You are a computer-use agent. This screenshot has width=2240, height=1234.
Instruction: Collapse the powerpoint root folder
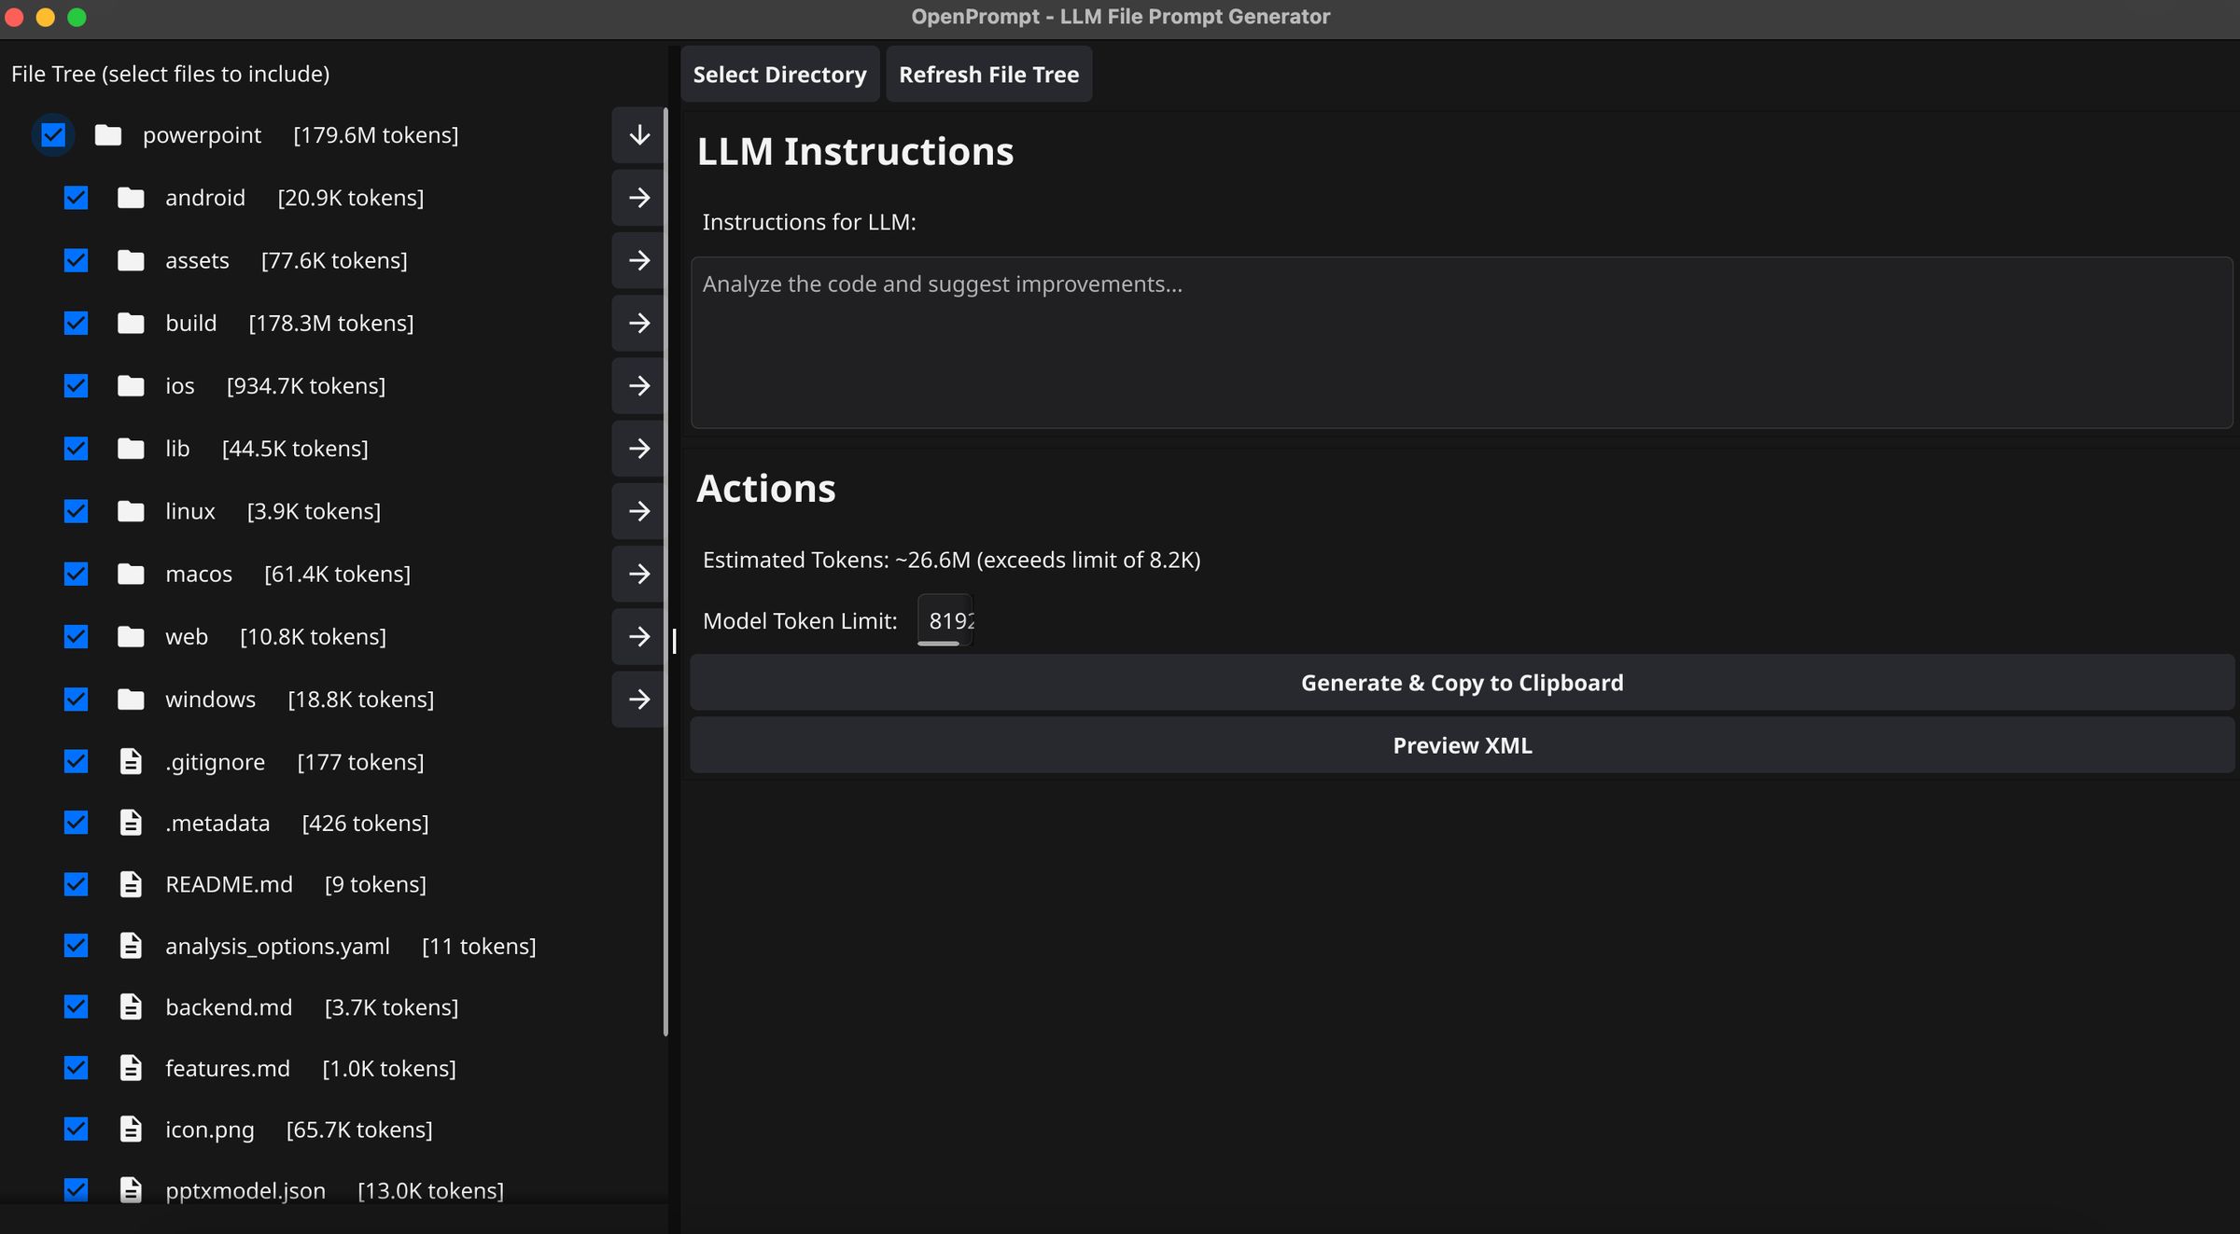[x=637, y=134]
